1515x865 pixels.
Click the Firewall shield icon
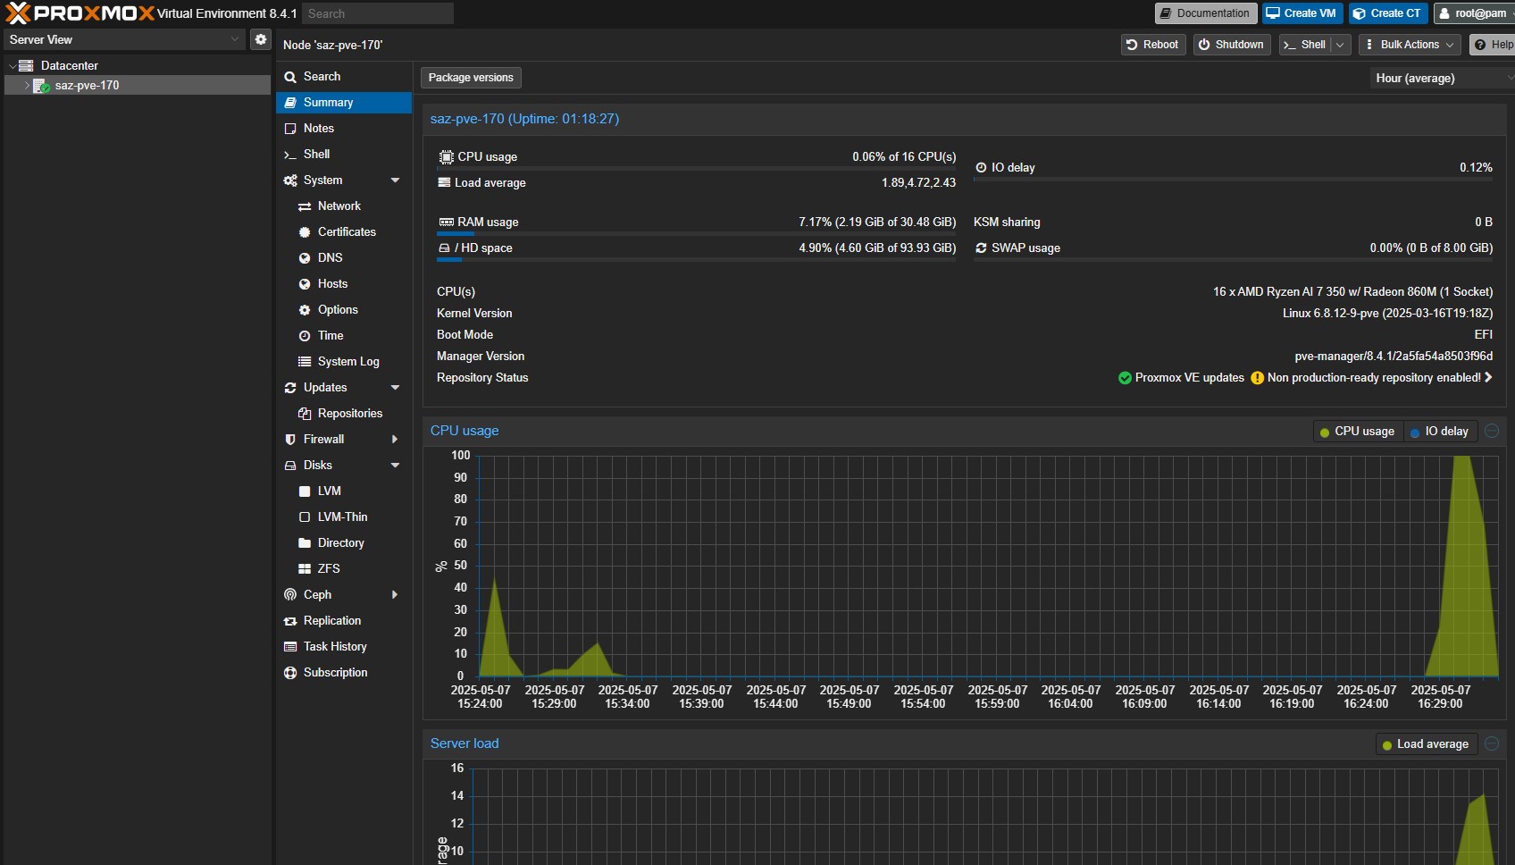(x=290, y=440)
